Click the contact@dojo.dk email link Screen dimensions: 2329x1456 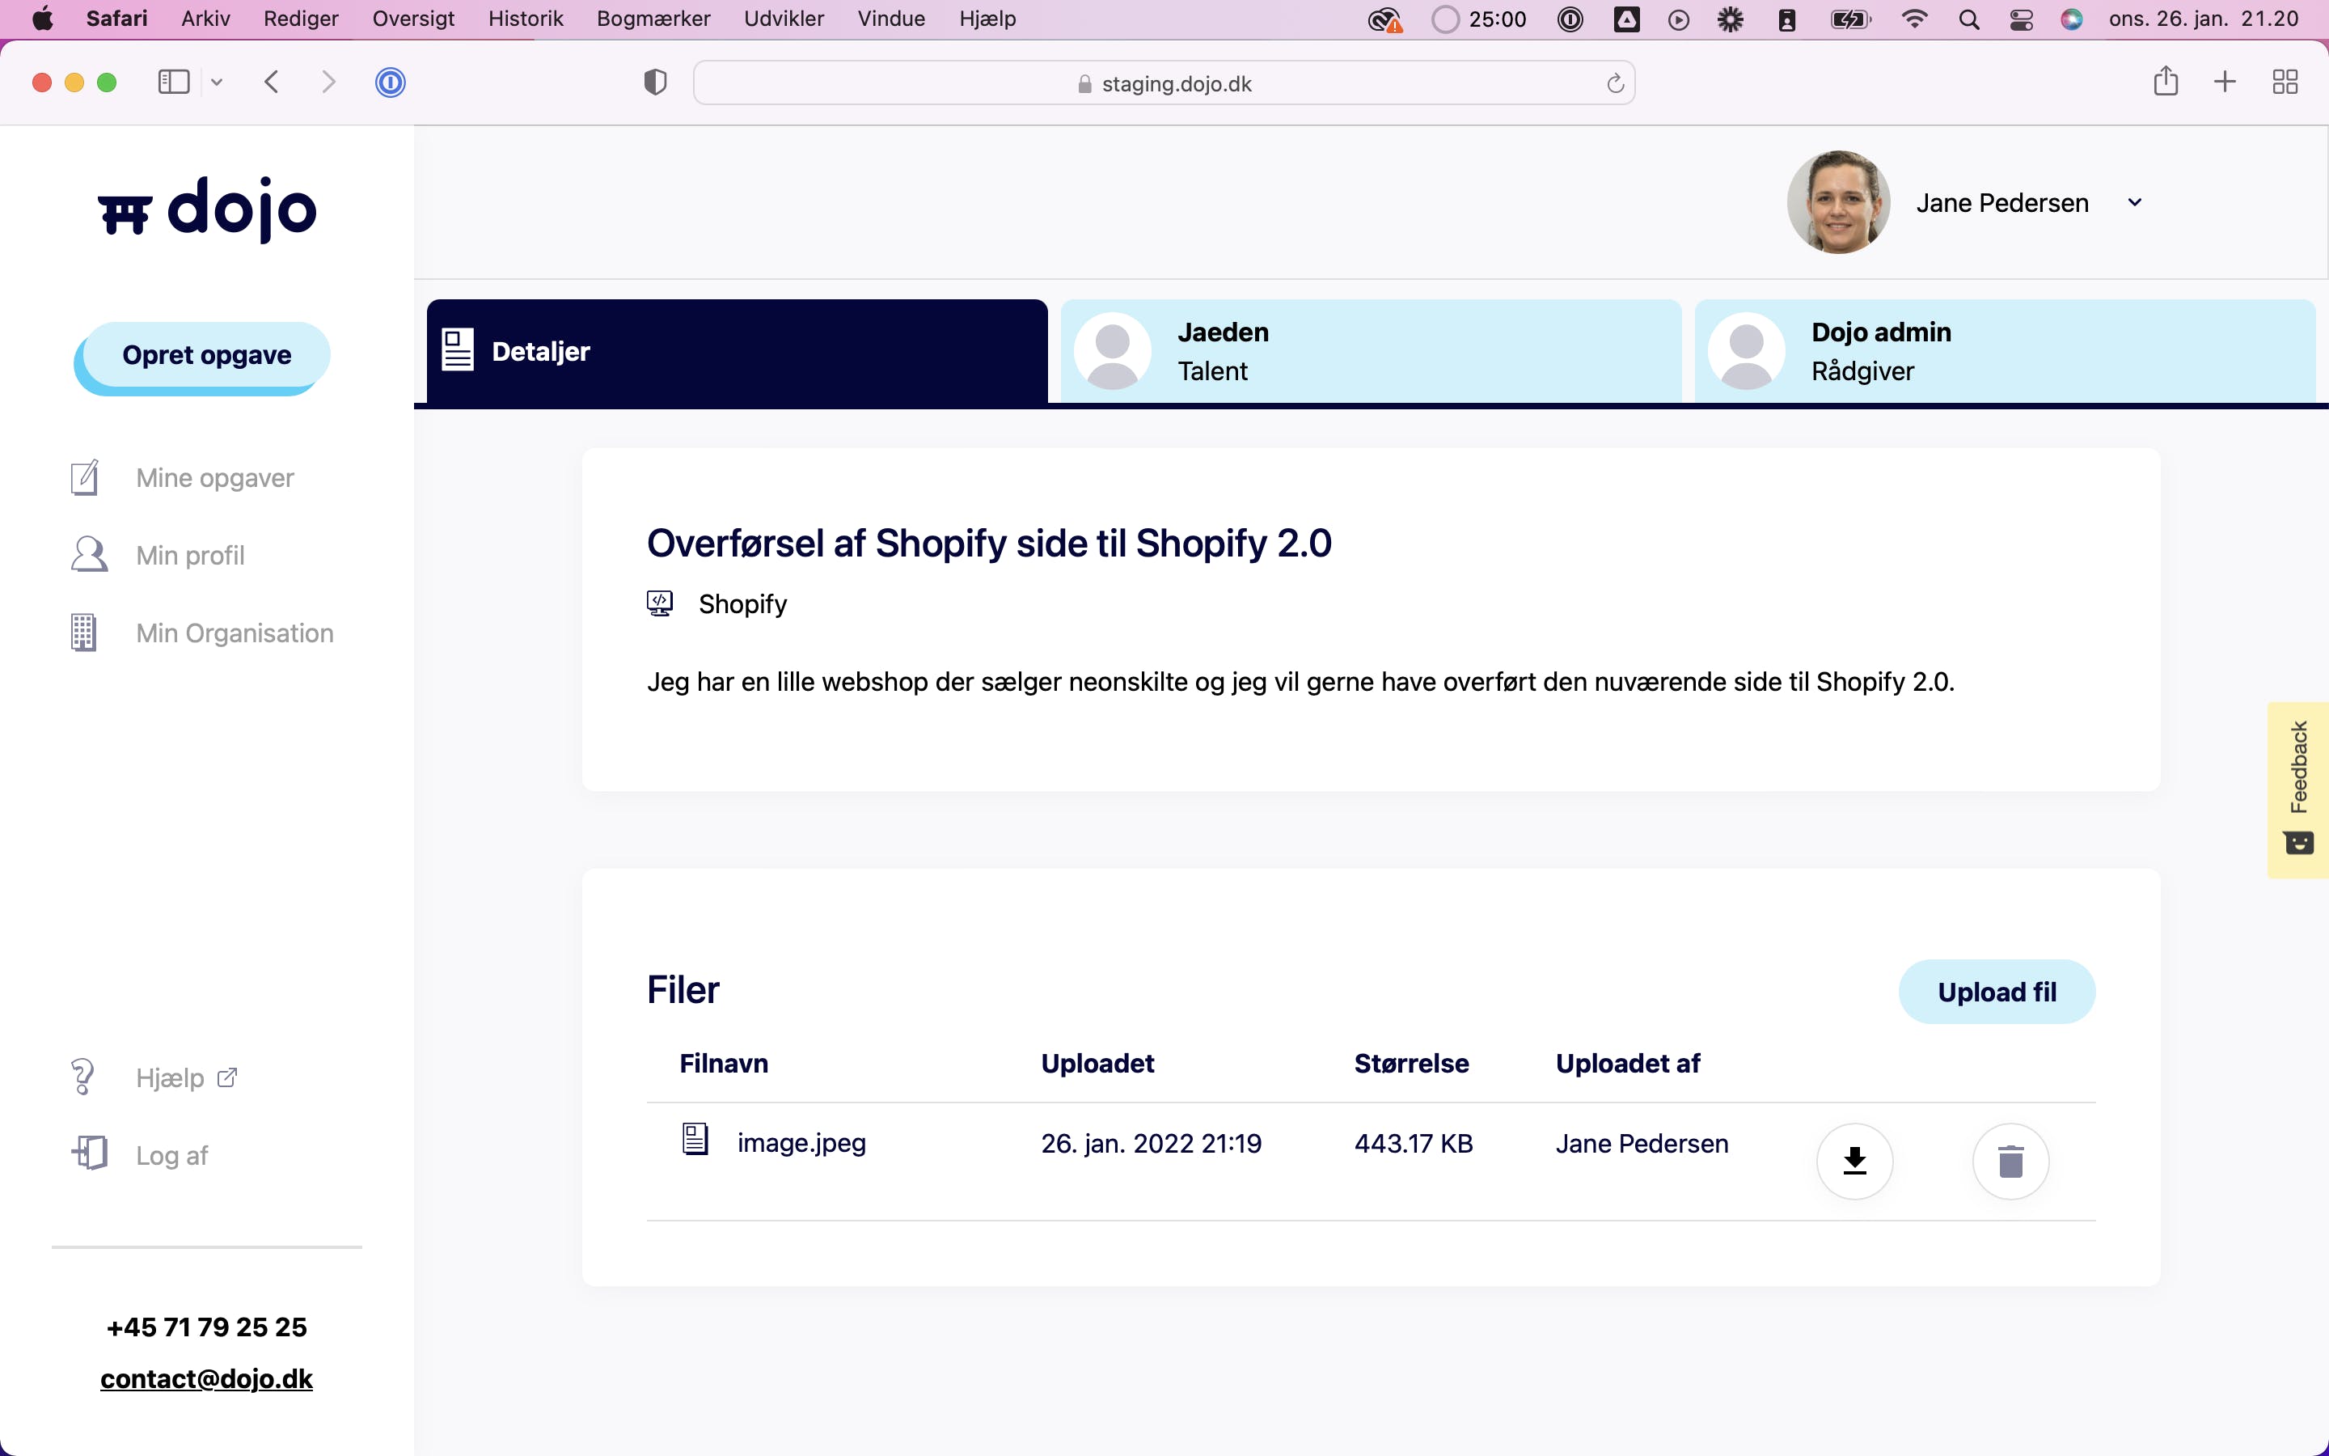(206, 1379)
